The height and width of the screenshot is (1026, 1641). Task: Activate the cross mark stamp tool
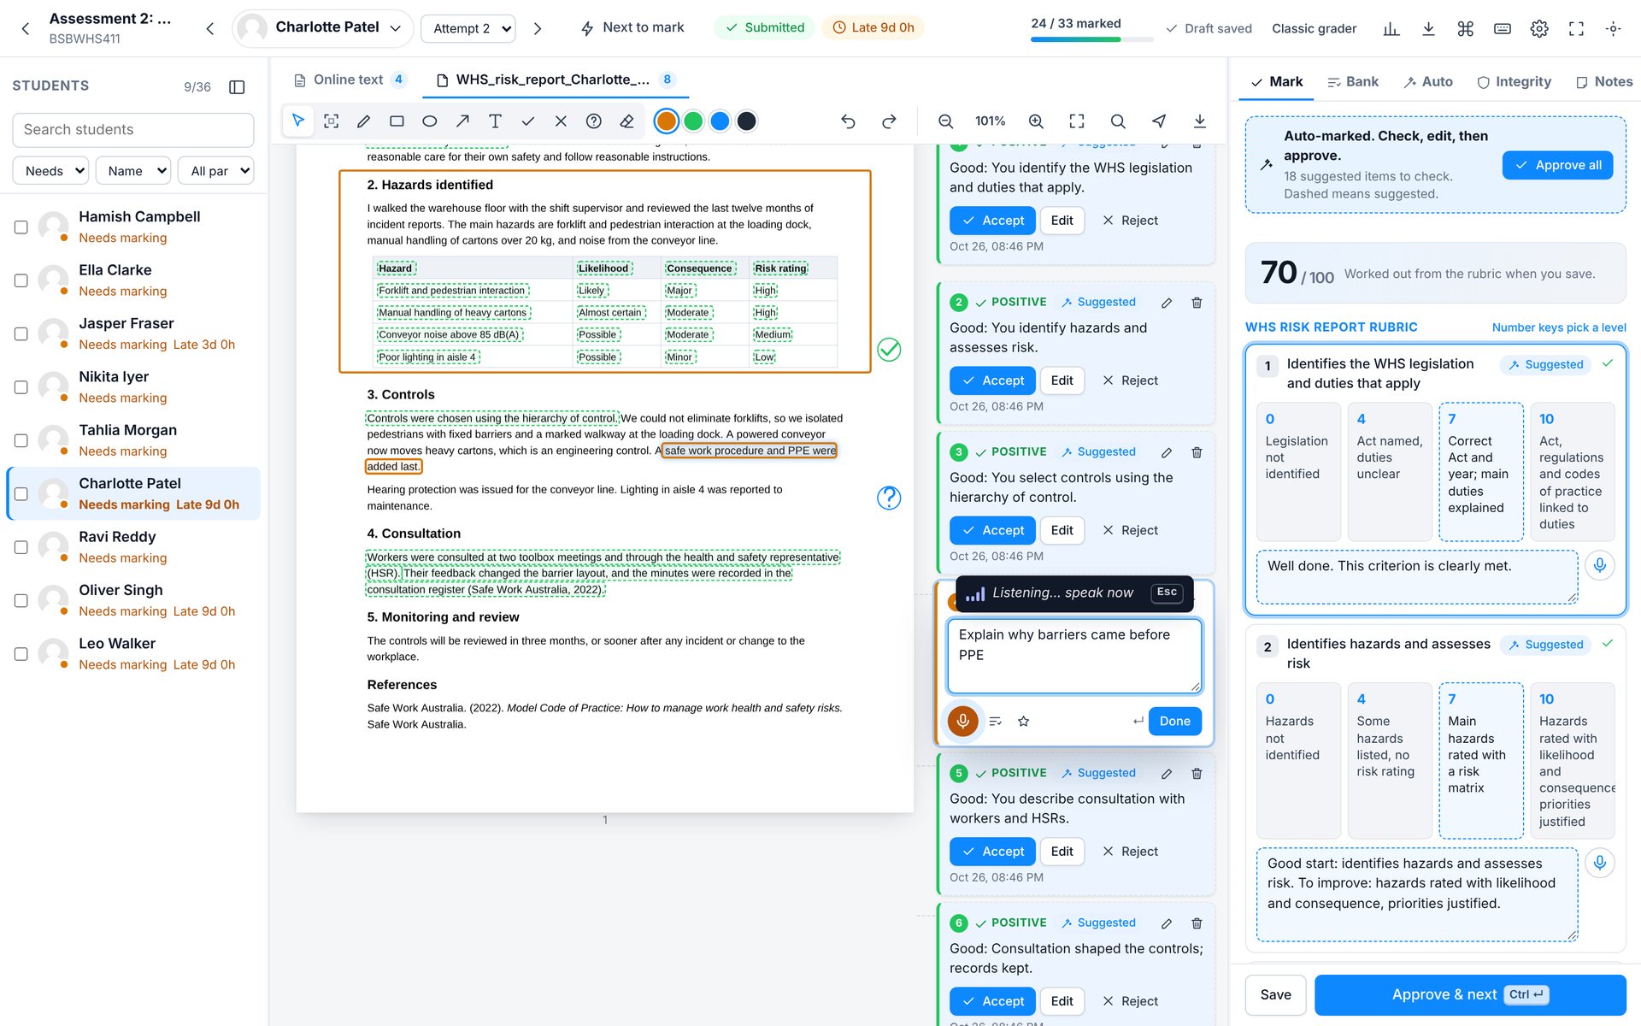[561, 121]
